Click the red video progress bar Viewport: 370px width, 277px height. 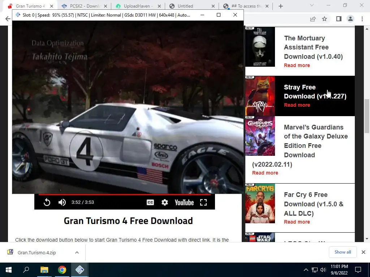point(125,194)
